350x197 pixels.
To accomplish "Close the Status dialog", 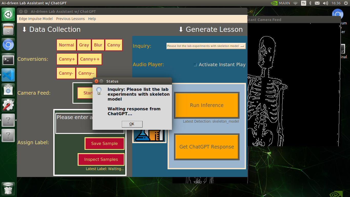I will tap(96, 81).
